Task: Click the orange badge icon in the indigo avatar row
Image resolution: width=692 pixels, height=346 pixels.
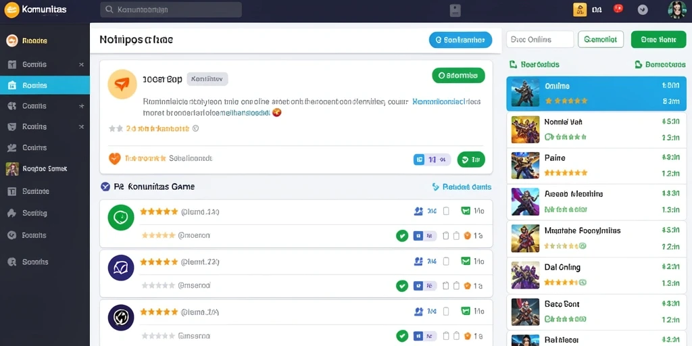Action: [468, 286]
